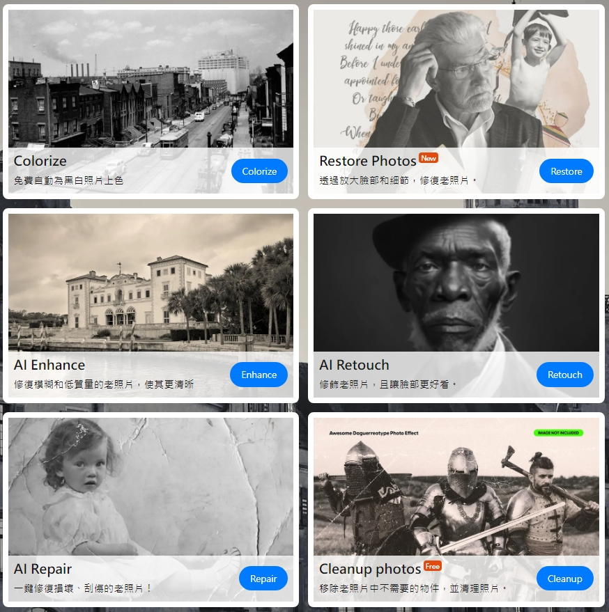The image size is (609, 612).
Task: Select the Restore Photos title text
Action: pyautogui.click(x=368, y=161)
